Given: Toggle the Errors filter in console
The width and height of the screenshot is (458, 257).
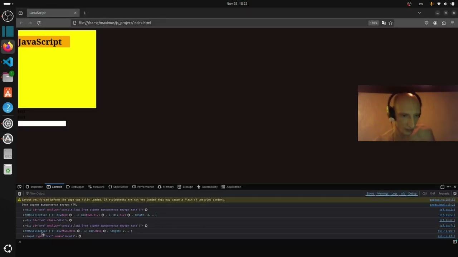Looking at the screenshot, I should tap(370, 193).
